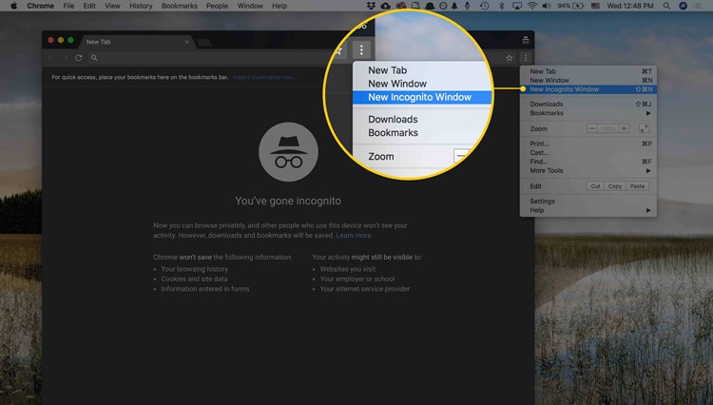Open Settings from the dropdown menu

coord(588,202)
